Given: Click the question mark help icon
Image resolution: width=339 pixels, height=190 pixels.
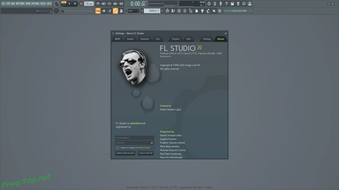Looking at the screenshot, I should (227, 4).
